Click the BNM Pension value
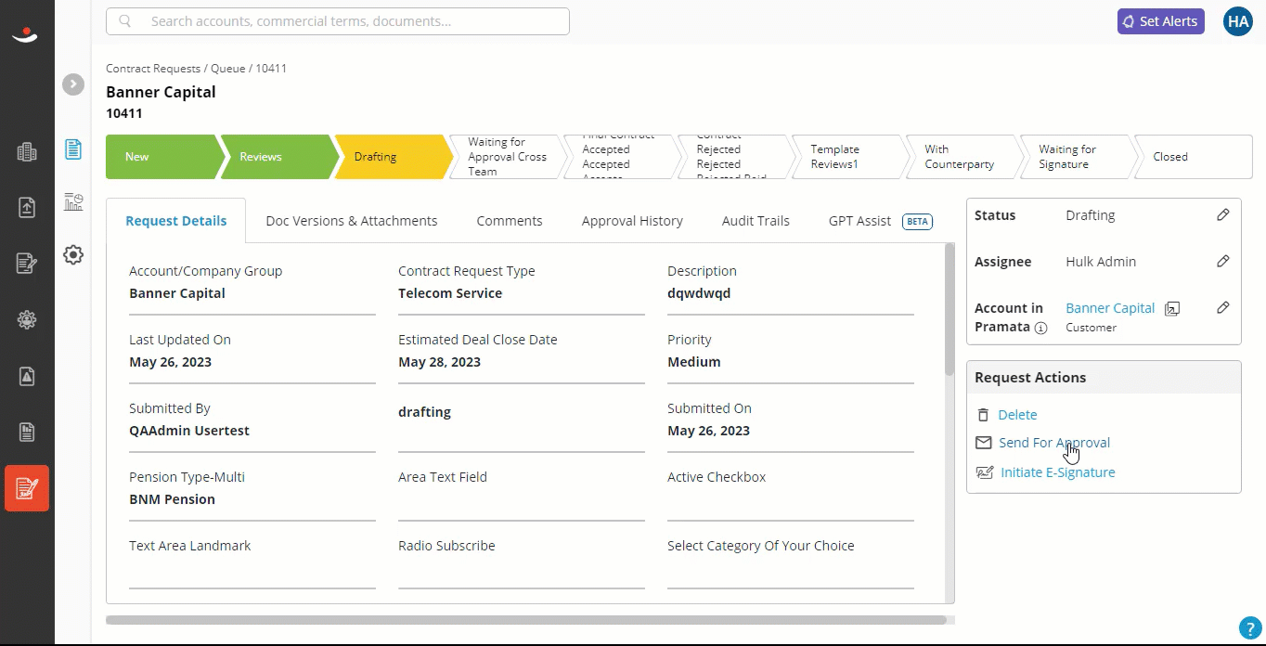Image resolution: width=1266 pixels, height=646 pixels. (172, 499)
